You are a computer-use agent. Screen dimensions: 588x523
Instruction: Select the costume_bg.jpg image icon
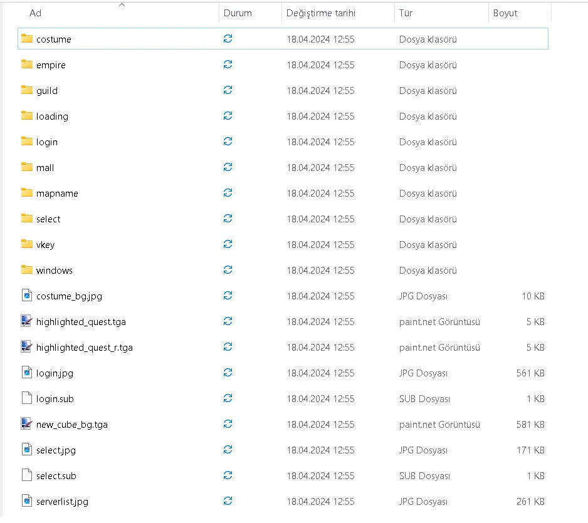(26, 296)
